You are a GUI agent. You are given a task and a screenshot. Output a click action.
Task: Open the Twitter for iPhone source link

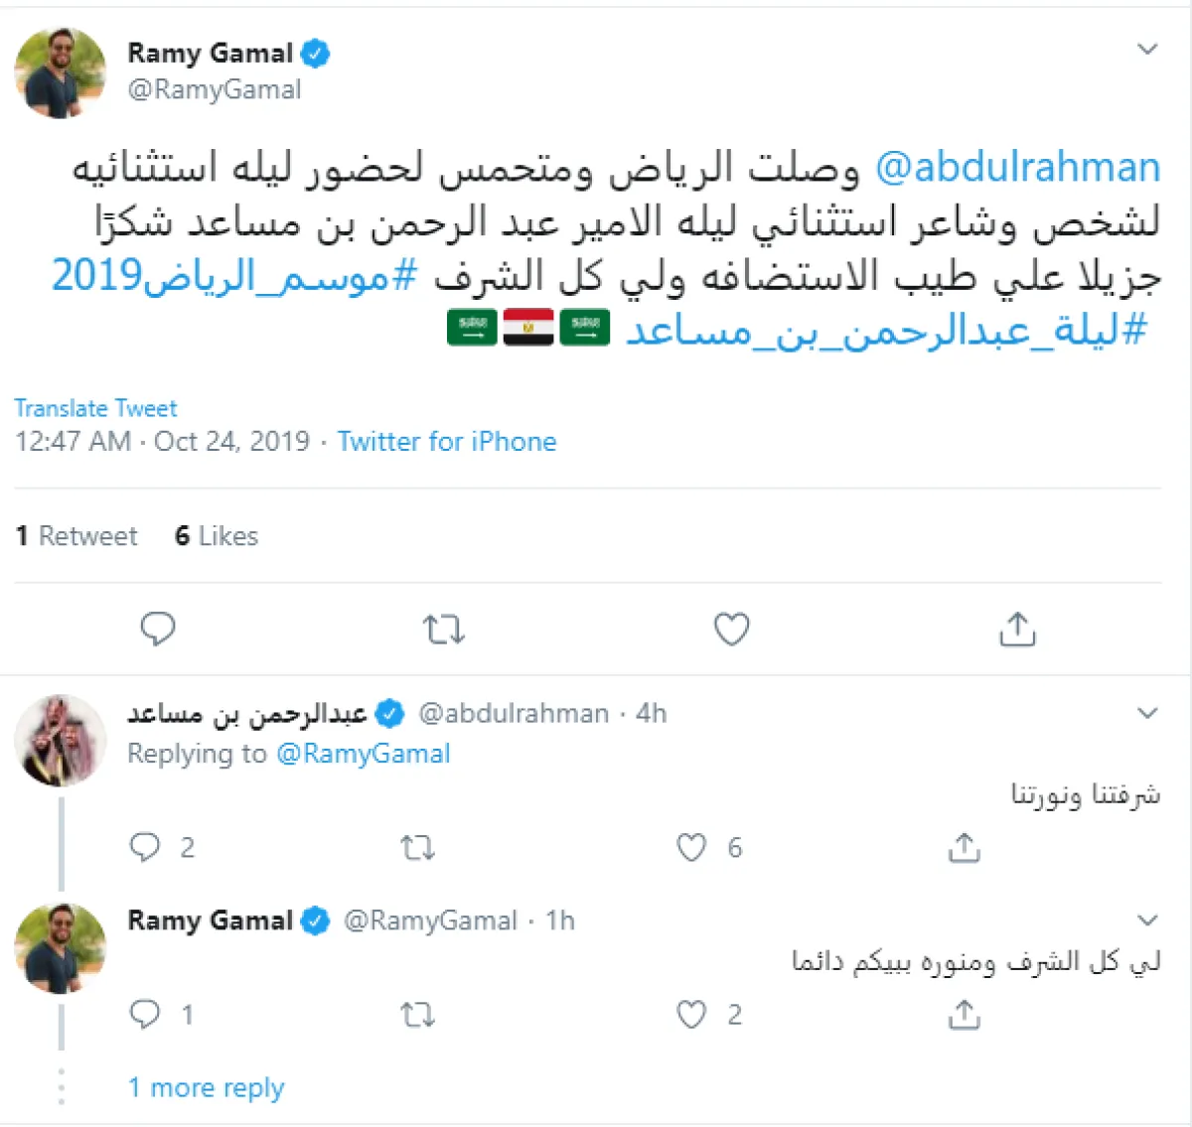[446, 441]
